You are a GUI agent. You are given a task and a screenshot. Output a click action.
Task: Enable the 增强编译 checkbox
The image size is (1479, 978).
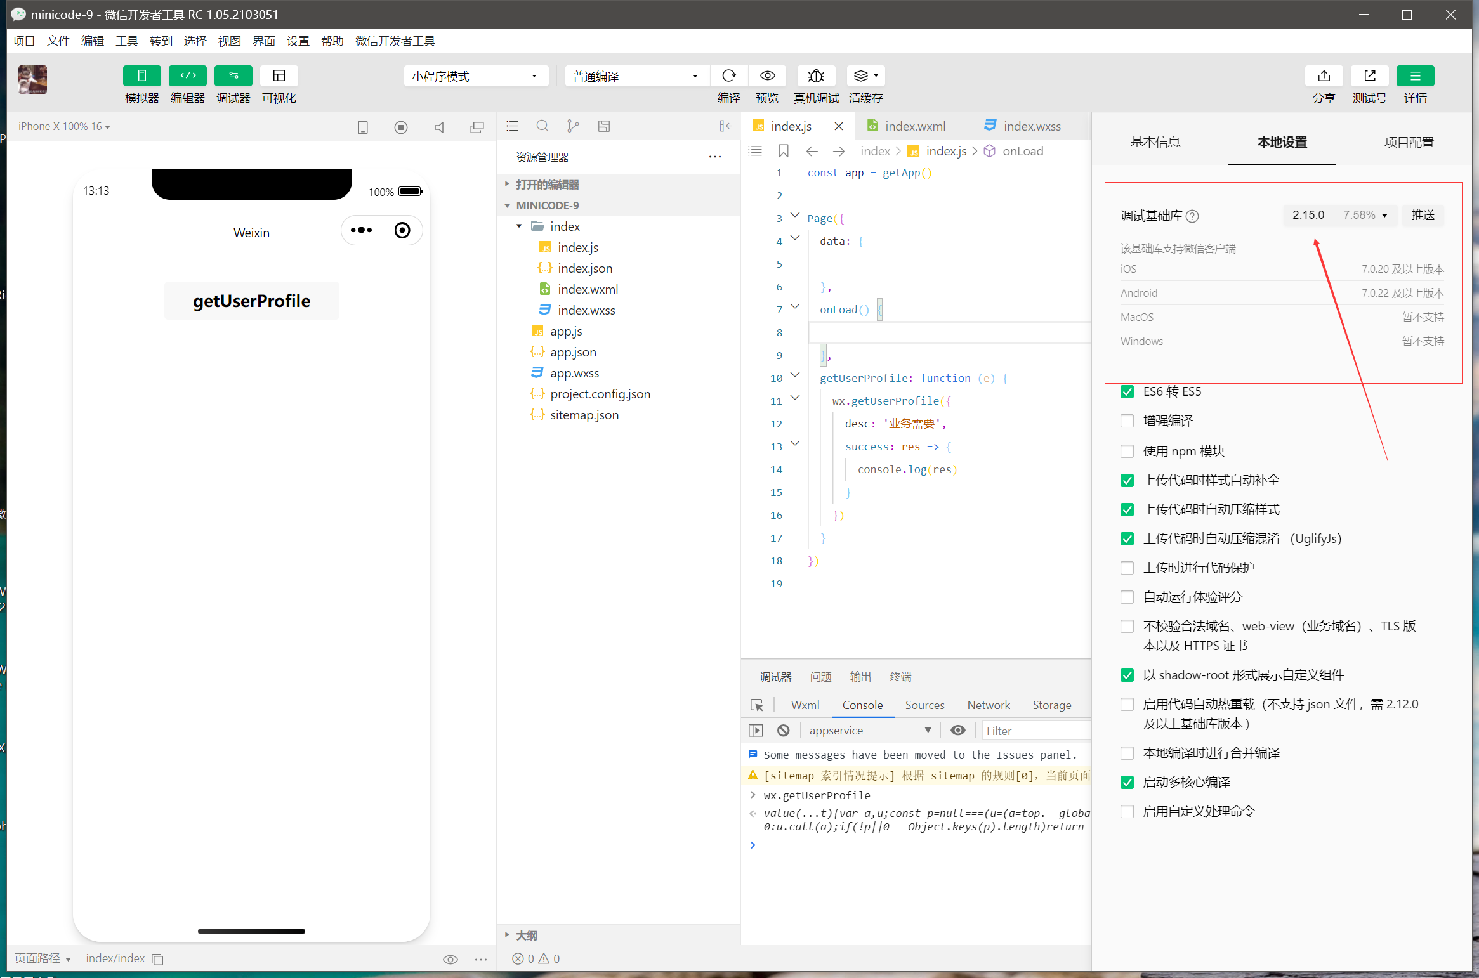click(x=1127, y=421)
